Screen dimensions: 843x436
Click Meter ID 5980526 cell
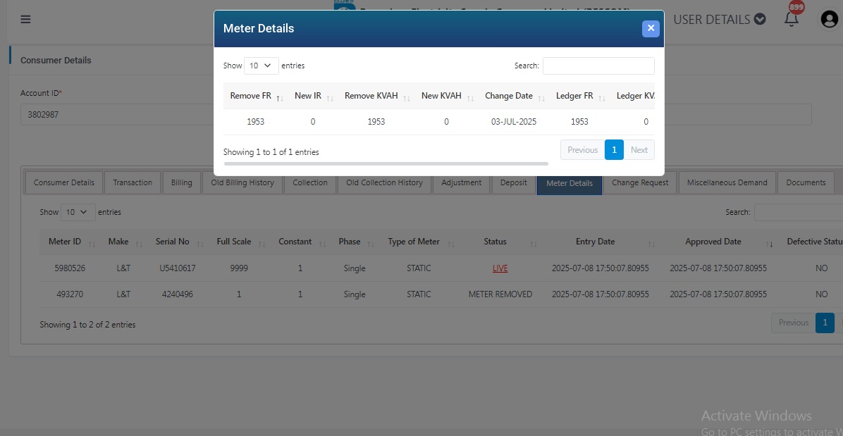[70, 268]
